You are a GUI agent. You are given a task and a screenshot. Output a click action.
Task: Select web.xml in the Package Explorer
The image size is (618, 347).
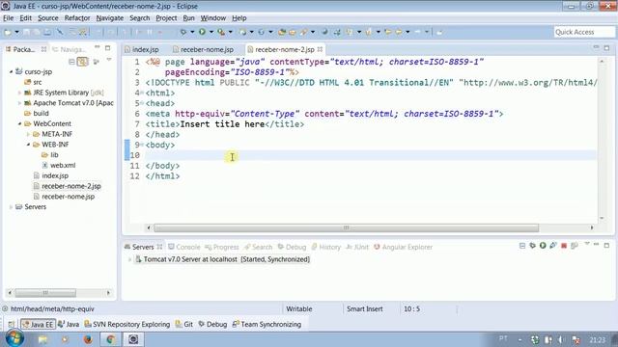click(59, 165)
